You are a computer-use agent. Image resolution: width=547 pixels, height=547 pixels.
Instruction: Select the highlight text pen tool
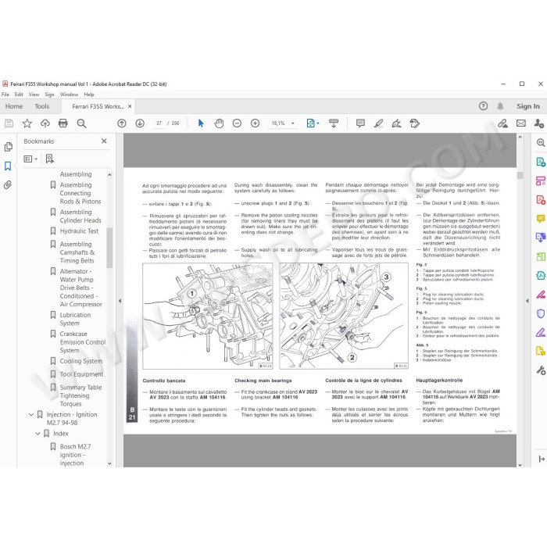tap(378, 123)
